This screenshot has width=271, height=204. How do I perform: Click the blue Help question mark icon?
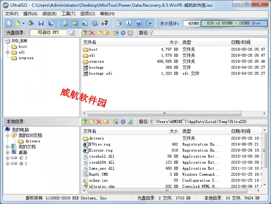click(x=139, y=23)
